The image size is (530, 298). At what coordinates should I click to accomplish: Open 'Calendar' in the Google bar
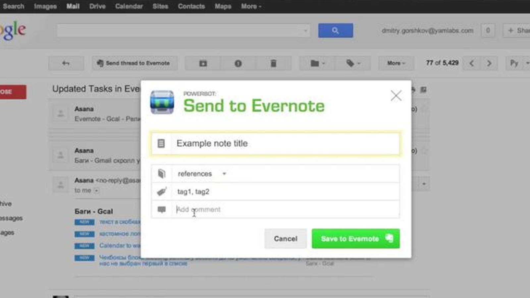pyautogui.click(x=129, y=6)
